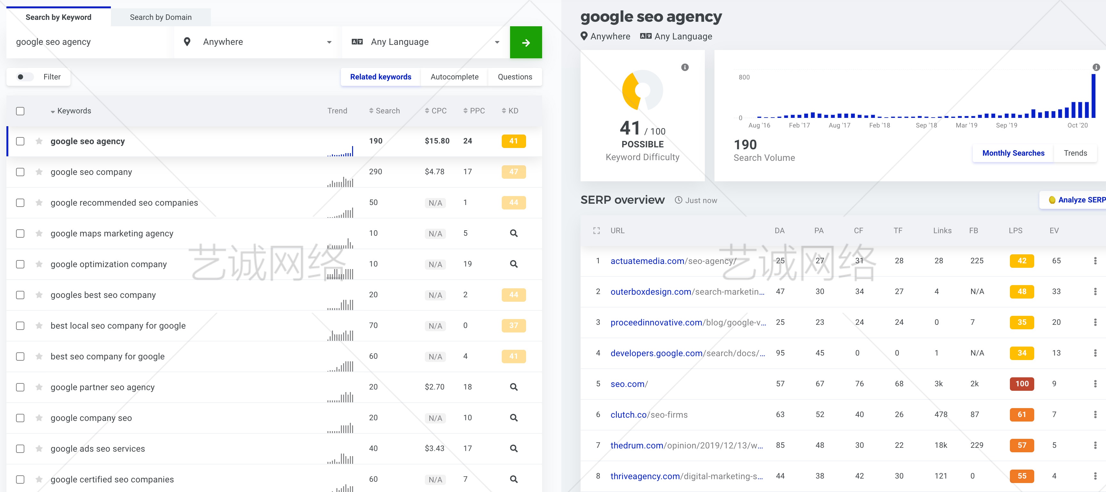Star google maps marketing agency keyword
The width and height of the screenshot is (1106, 492).
(x=39, y=234)
